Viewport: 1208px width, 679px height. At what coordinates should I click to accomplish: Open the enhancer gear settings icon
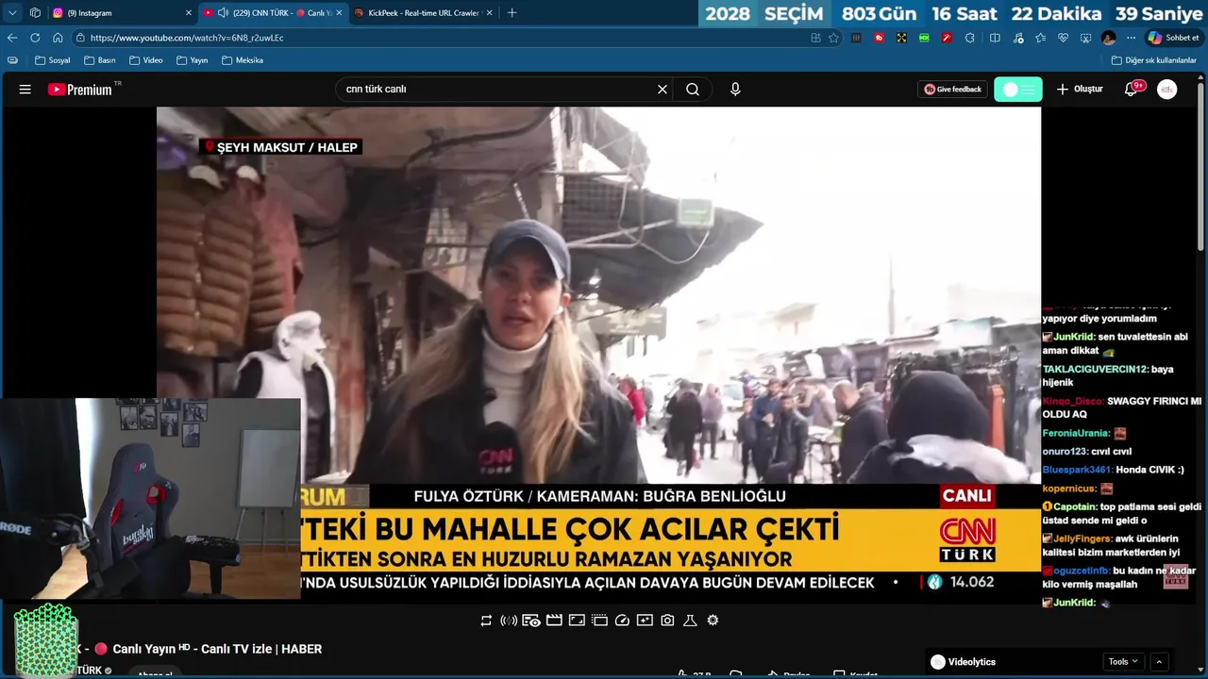point(713,621)
